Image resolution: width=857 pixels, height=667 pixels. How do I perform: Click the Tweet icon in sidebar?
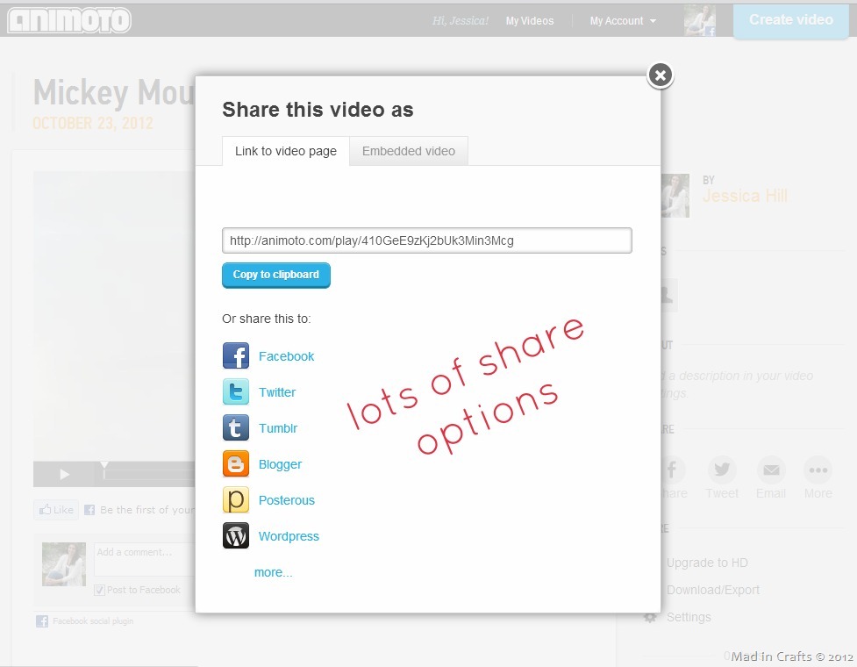click(x=722, y=470)
